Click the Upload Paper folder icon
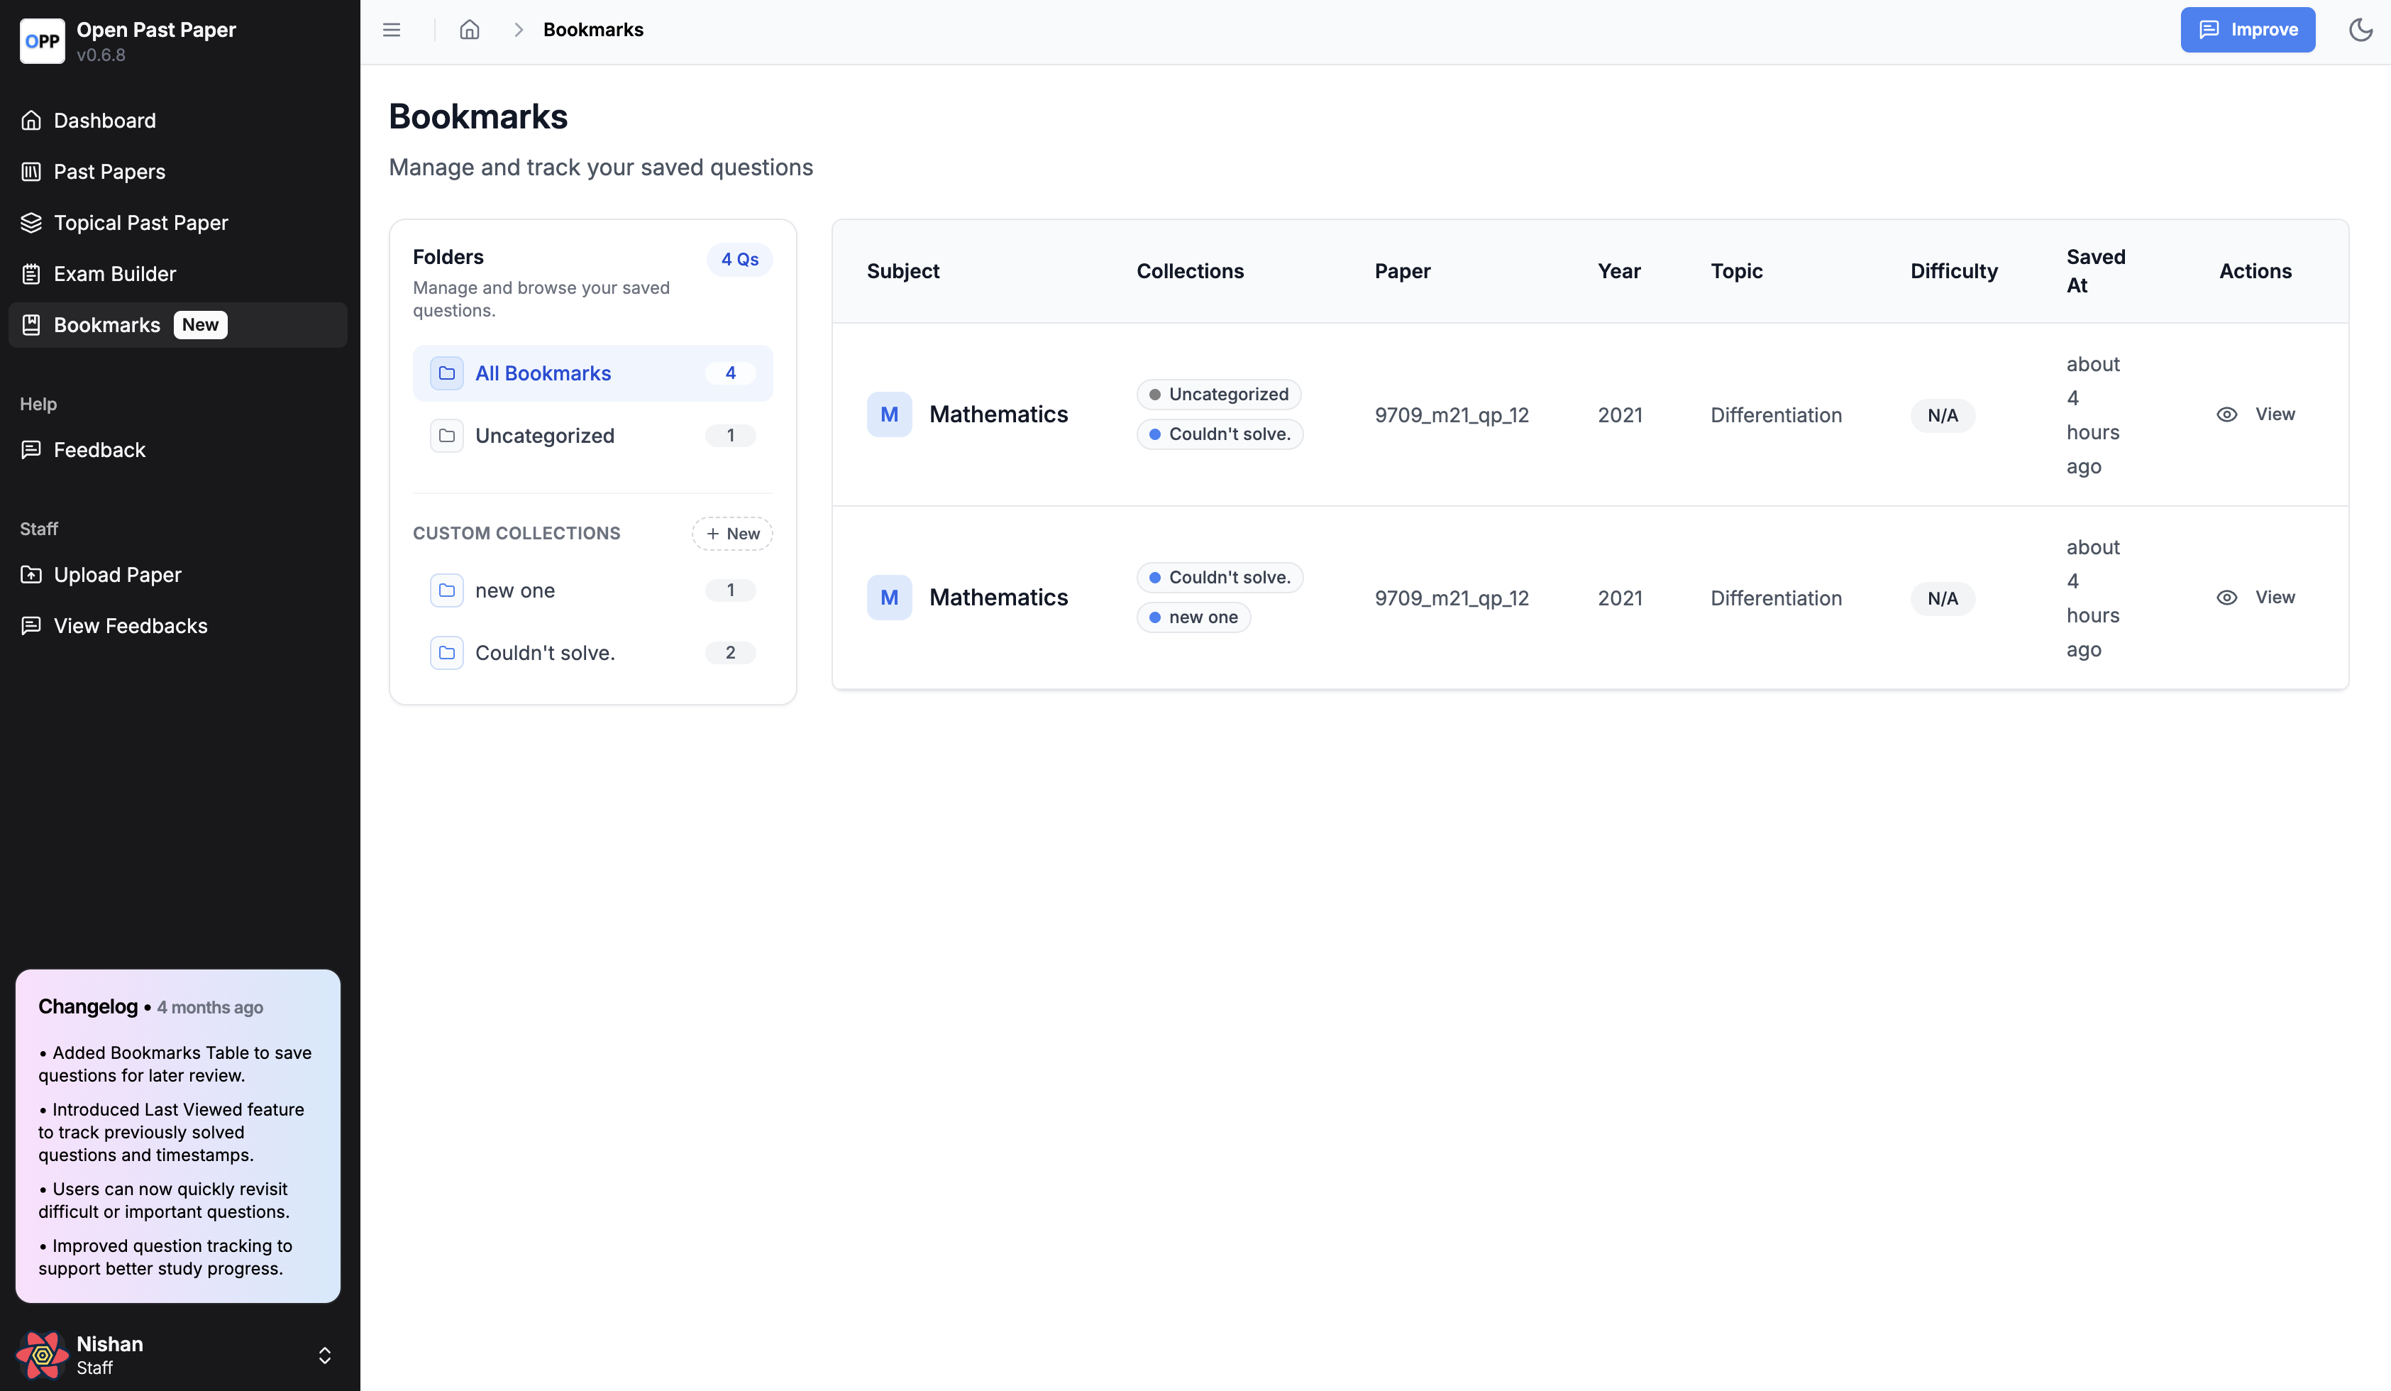Viewport: 2391px width, 1391px height. 31,575
